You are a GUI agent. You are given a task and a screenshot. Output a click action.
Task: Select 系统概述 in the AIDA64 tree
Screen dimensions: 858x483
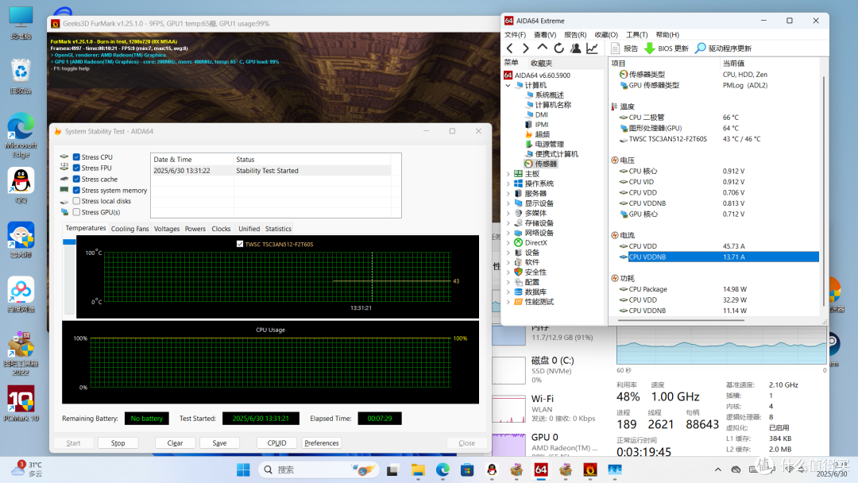pyautogui.click(x=550, y=95)
